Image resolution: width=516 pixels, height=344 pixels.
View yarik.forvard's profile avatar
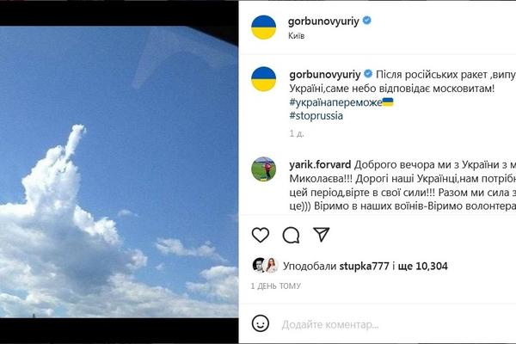click(264, 169)
